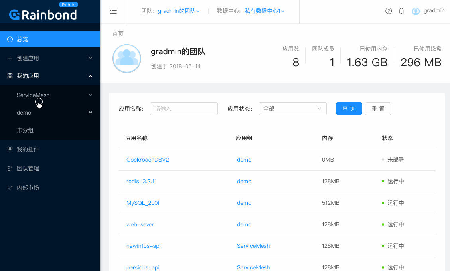Open the 应用状态 status dropdown
The height and width of the screenshot is (271, 450).
click(292, 108)
